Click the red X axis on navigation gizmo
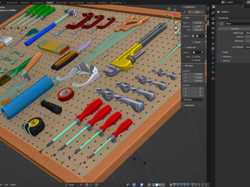Screen dimensions: 250x187 174,15
